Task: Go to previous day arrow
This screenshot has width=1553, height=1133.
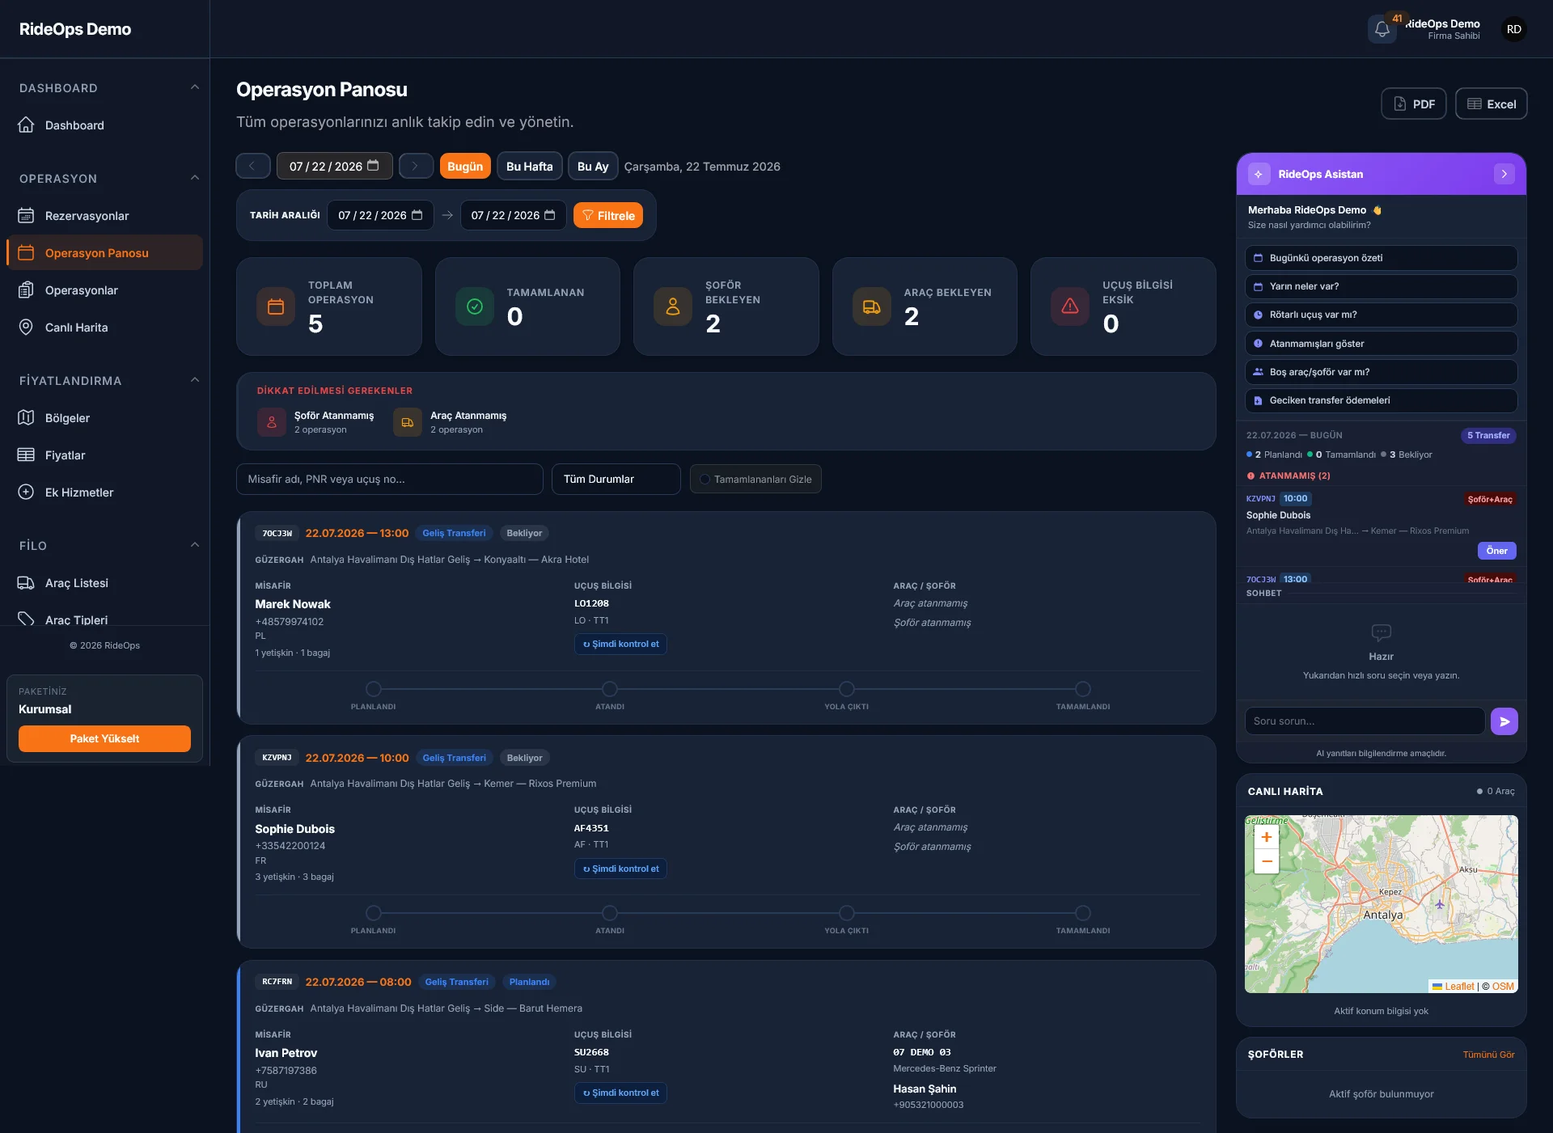Action: pyautogui.click(x=252, y=166)
